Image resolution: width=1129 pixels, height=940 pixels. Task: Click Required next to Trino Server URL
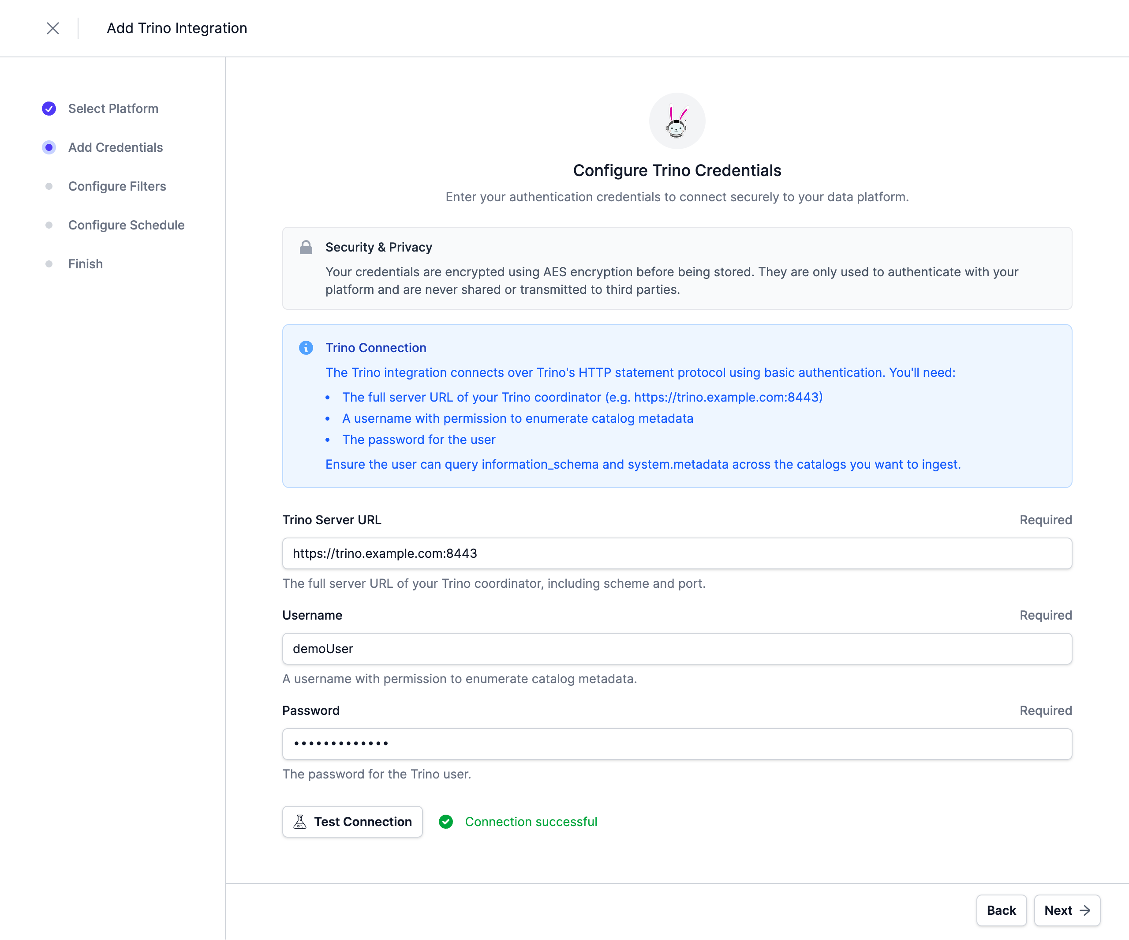(1046, 520)
